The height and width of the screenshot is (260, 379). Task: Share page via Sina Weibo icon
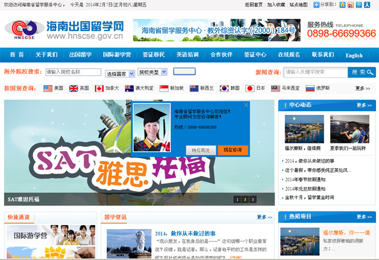(350, 5)
